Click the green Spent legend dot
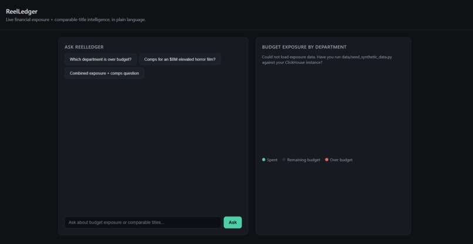473x244 pixels. 263,160
